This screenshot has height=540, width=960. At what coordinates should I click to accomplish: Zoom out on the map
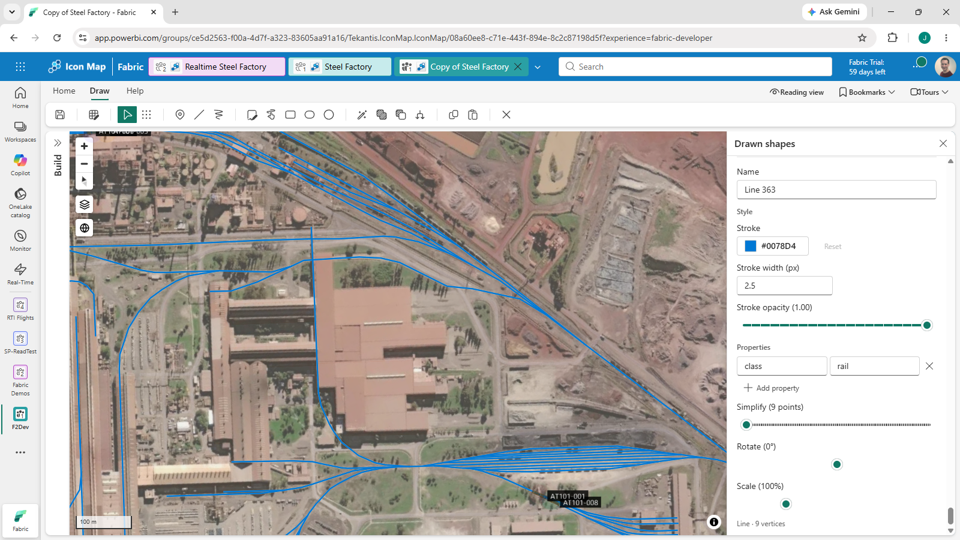coord(85,164)
